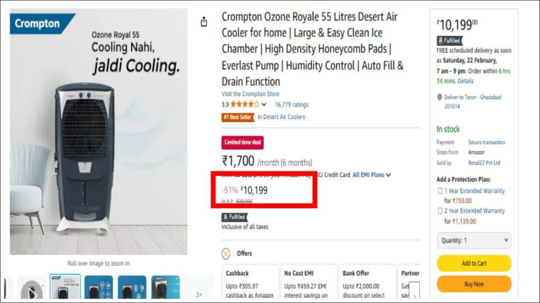Check the 2 Year Extended Warranty box
540x303 pixels.
[x=440, y=211]
